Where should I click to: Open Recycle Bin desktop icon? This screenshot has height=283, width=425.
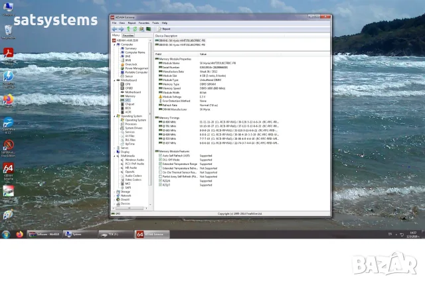click(8, 32)
